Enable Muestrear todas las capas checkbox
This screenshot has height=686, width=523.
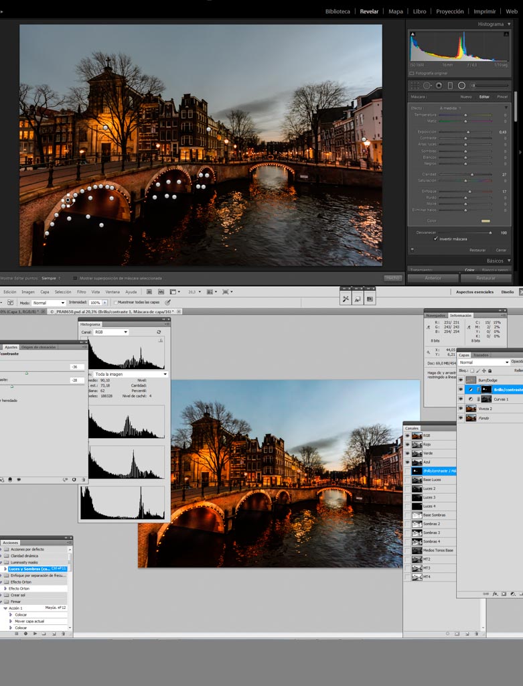(115, 302)
